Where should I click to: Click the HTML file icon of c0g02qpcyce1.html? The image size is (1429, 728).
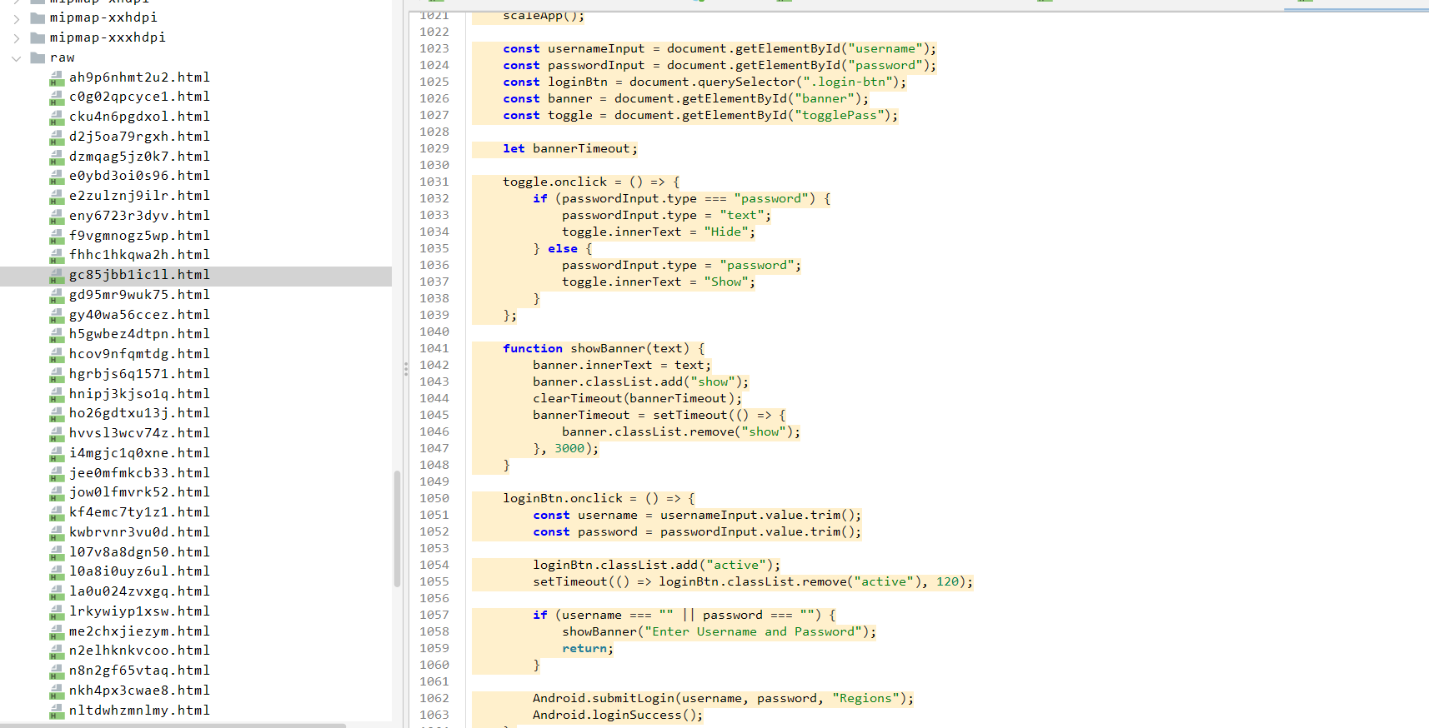pyautogui.click(x=57, y=98)
